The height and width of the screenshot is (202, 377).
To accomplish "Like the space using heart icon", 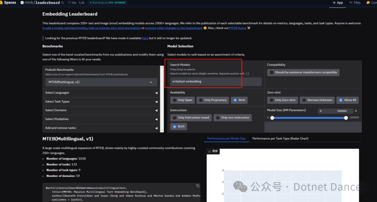I will (69, 3).
